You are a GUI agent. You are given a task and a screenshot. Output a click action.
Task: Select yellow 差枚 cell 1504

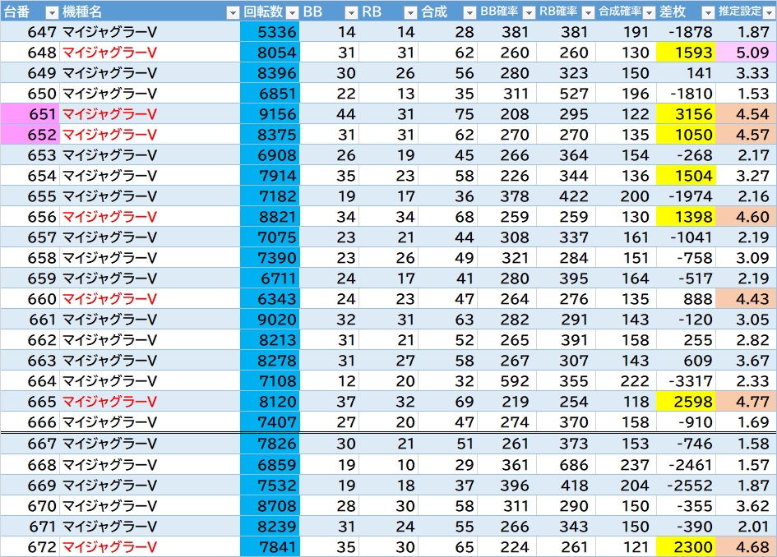(686, 175)
